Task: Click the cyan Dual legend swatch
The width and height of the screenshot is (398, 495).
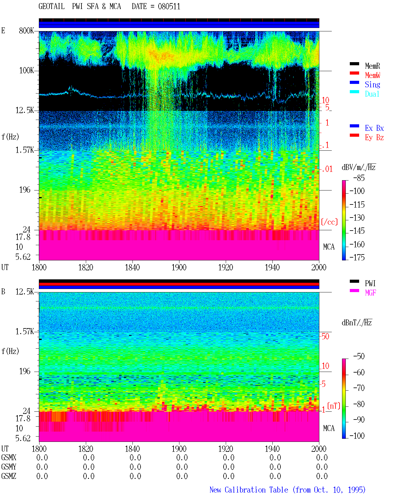Action: point(354,92)
